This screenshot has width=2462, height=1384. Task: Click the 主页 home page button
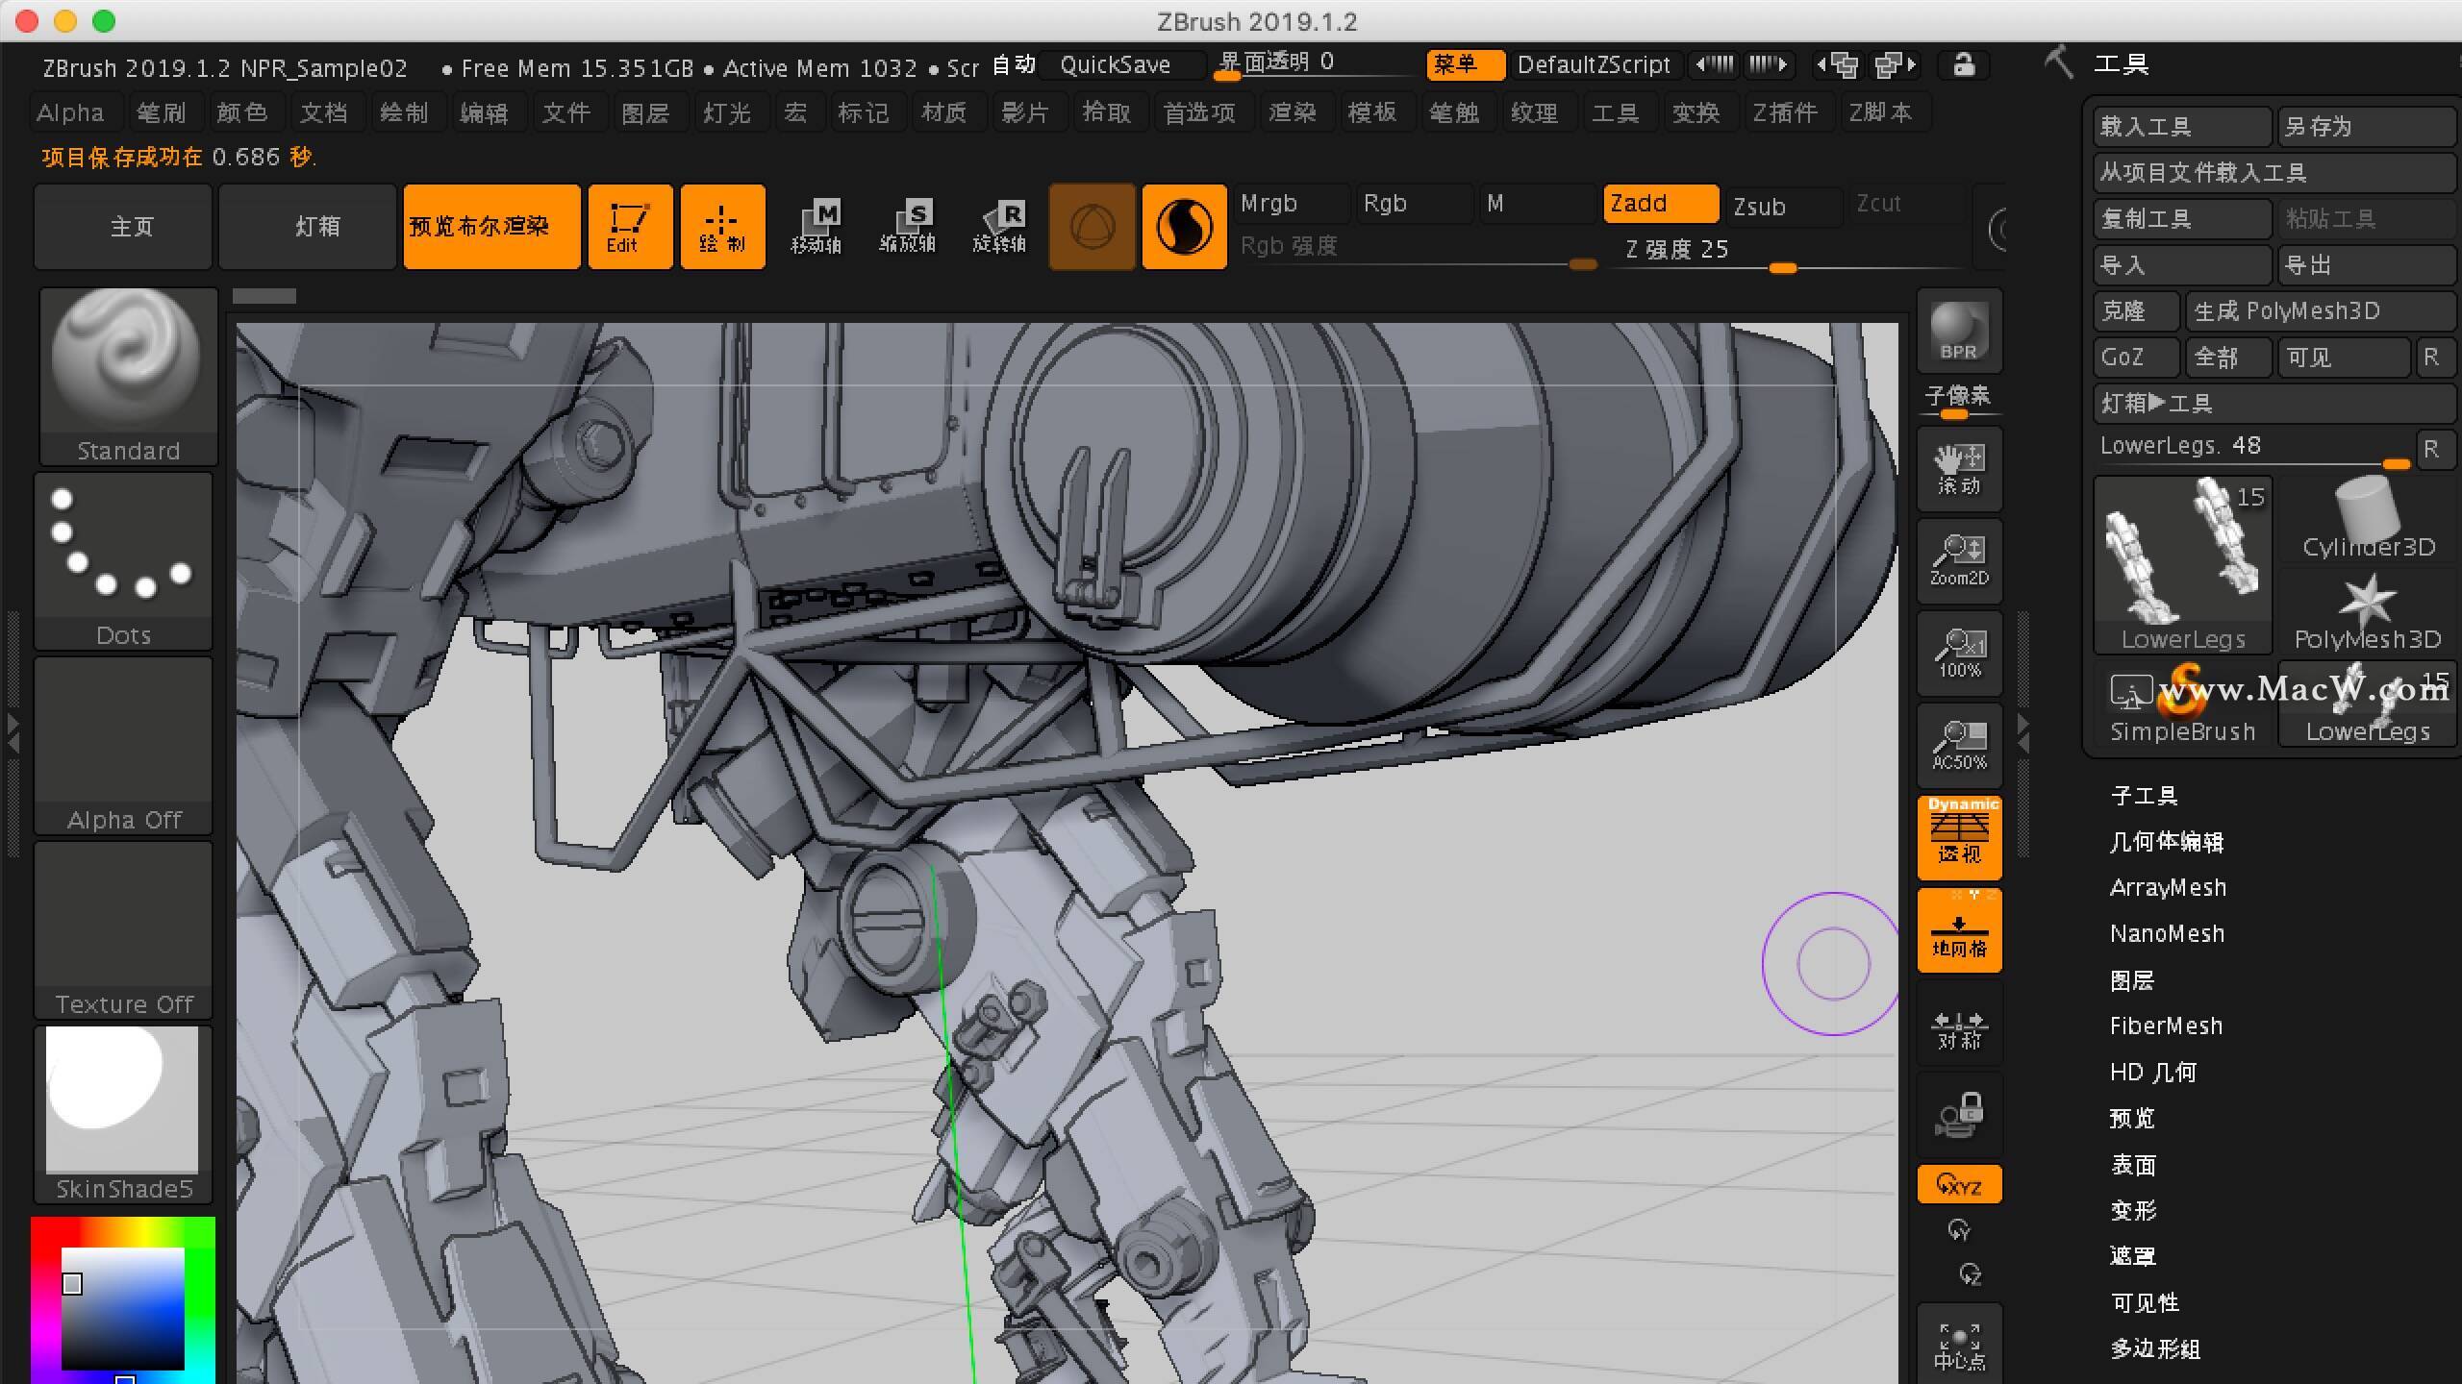pyautogui.click(x=123, y=227)
